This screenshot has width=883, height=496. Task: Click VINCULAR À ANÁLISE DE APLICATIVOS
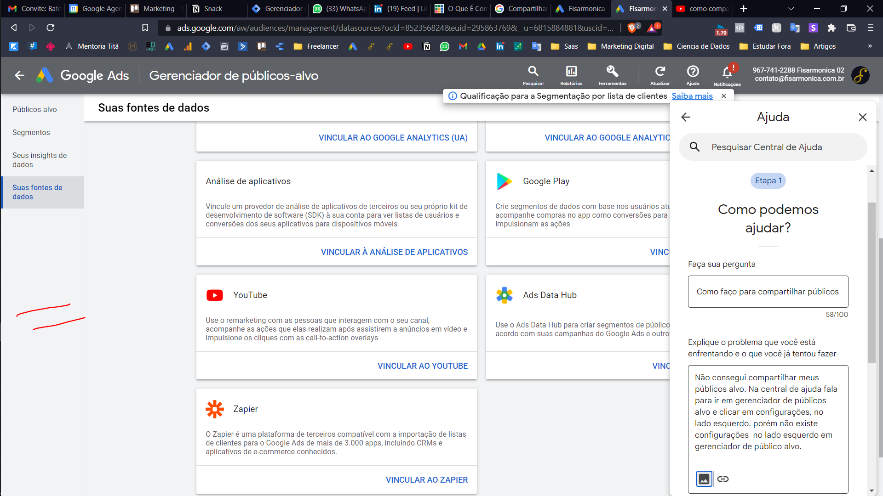click(x=394, y=252)
